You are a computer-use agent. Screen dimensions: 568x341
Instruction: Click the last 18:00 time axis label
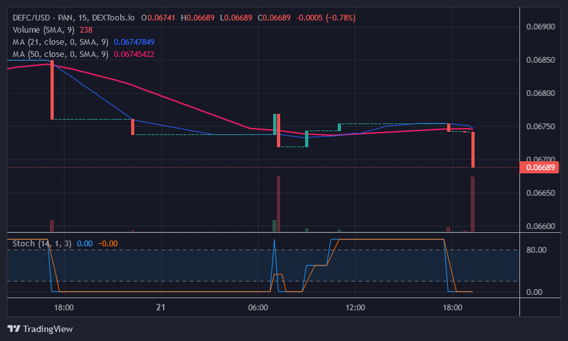pos(452,308)
